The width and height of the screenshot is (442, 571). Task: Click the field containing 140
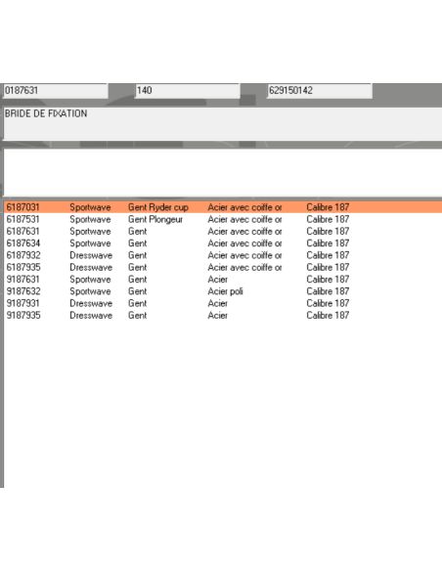[x=187, y=91]
